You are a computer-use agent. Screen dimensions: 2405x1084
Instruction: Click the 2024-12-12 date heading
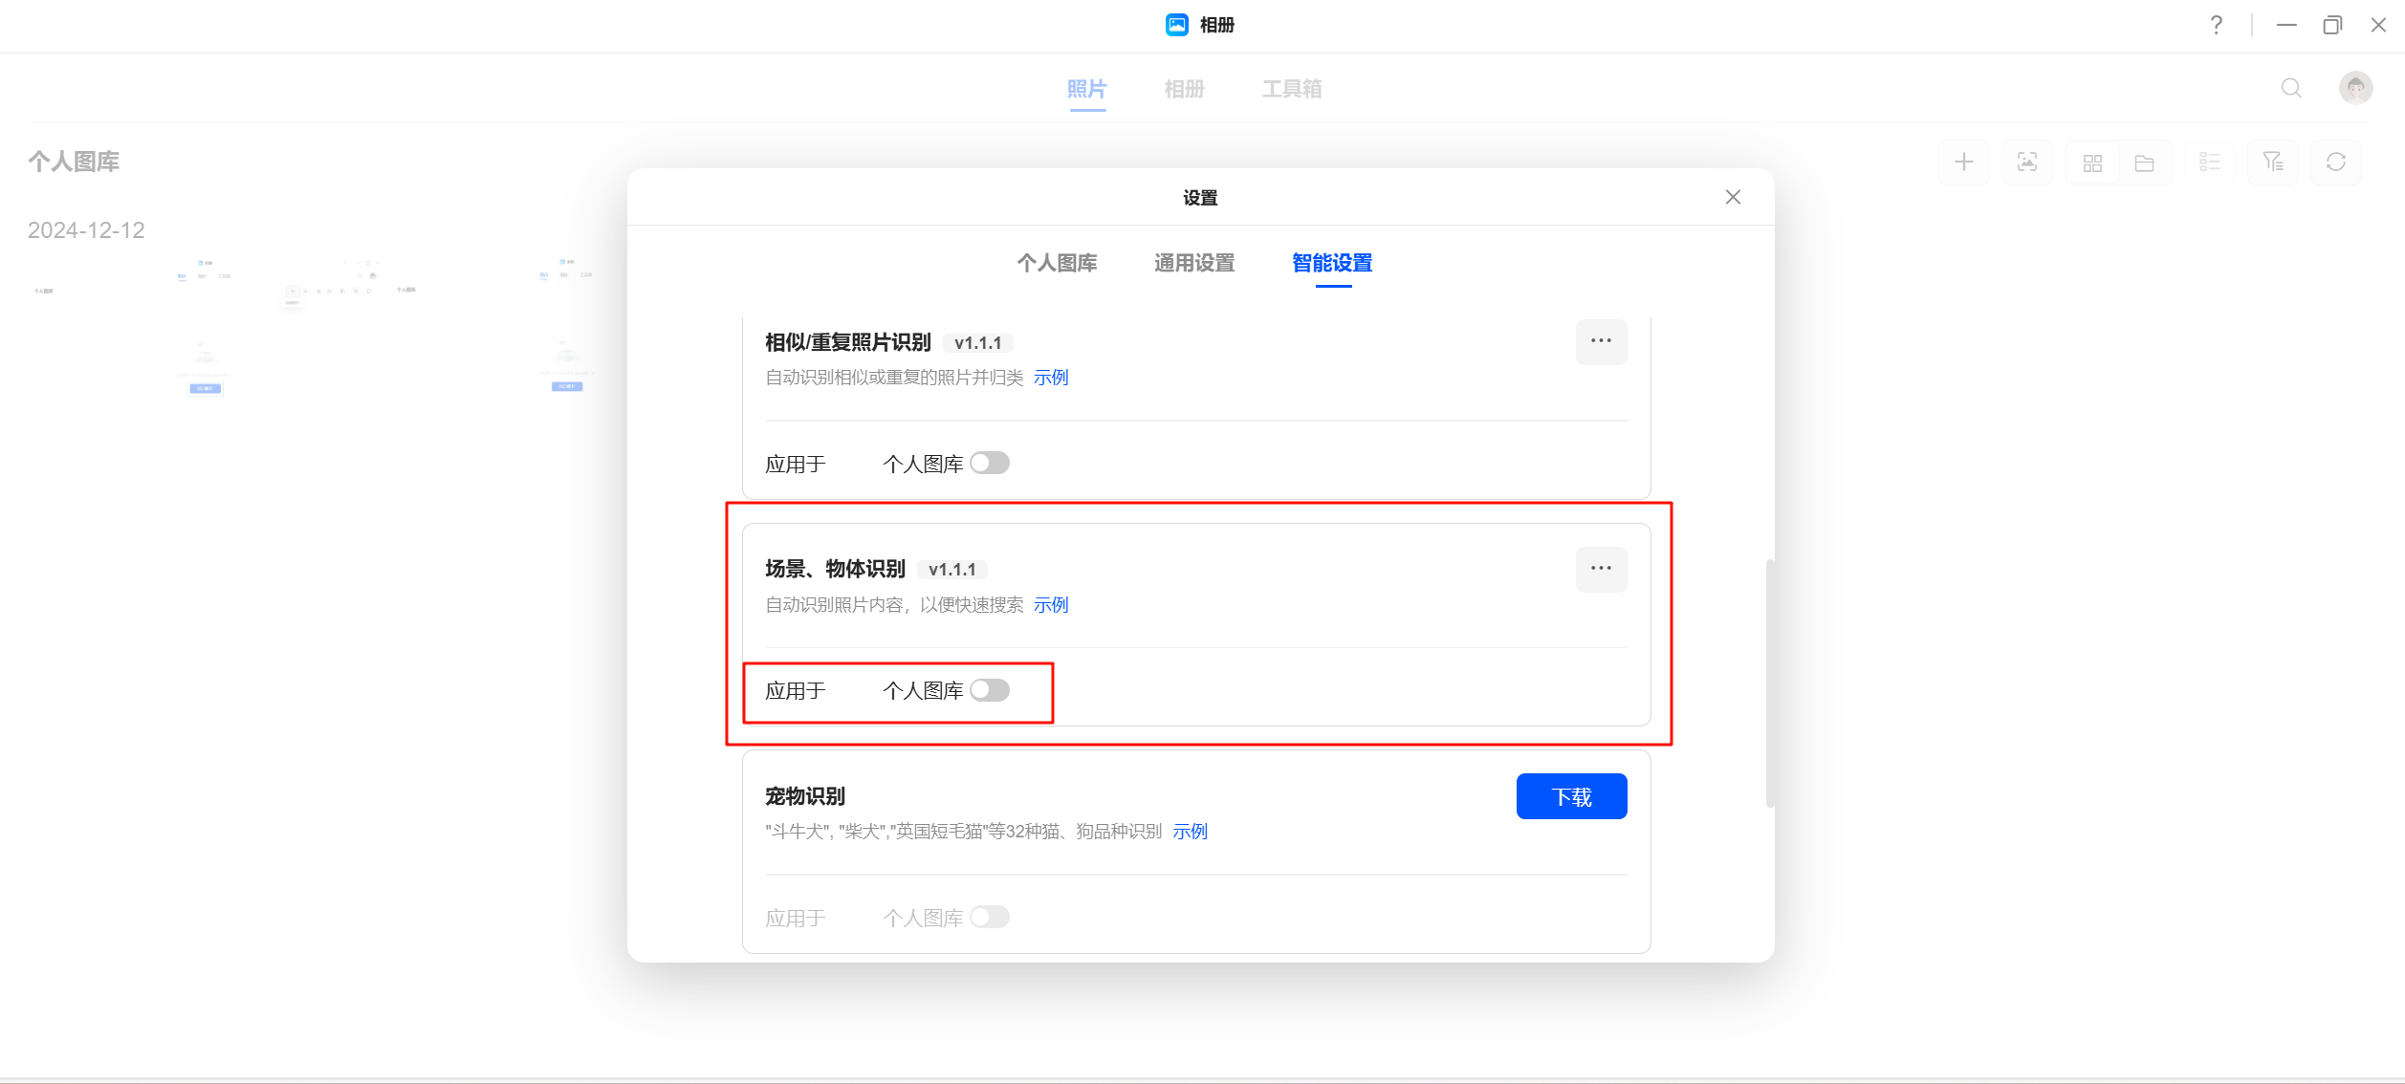86,230
